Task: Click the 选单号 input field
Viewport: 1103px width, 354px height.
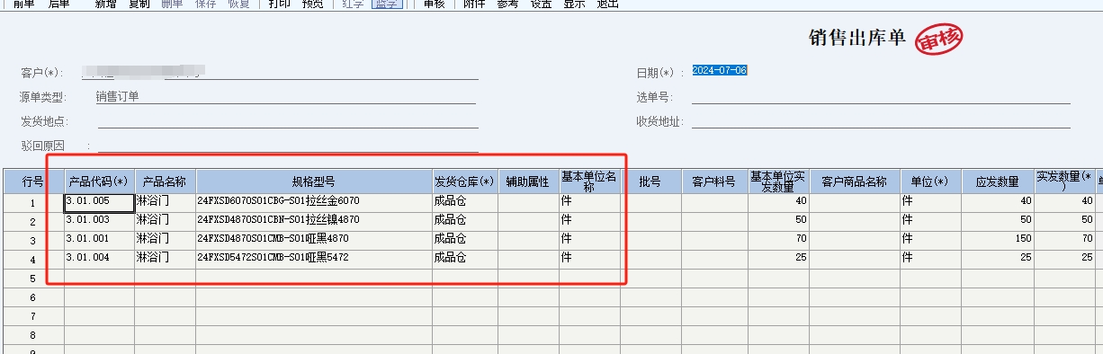Action: [881, 96]
